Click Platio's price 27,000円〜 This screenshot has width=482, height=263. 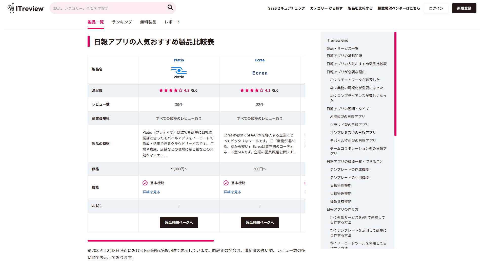click(179, 169)
